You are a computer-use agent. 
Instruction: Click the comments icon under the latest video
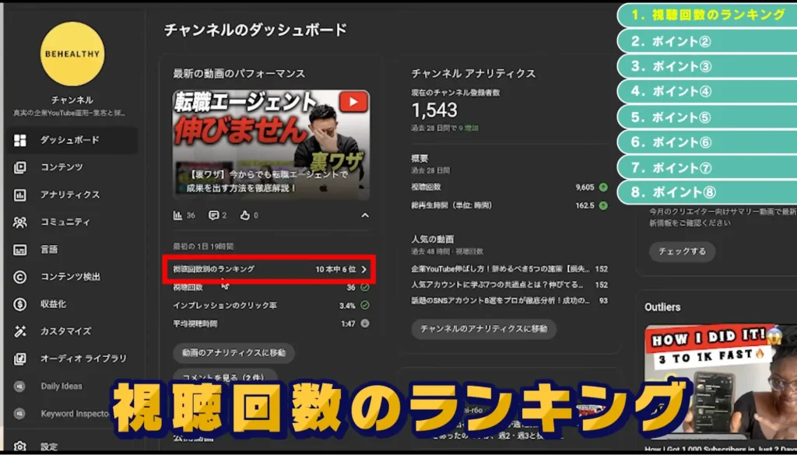[213, 215]
